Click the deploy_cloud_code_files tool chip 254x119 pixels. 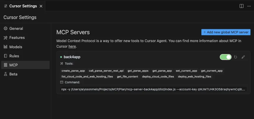point(158,77)
